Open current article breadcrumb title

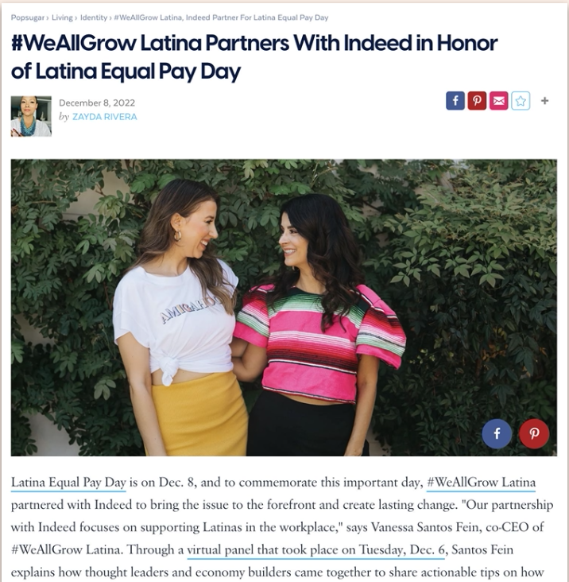pos(221,17)
